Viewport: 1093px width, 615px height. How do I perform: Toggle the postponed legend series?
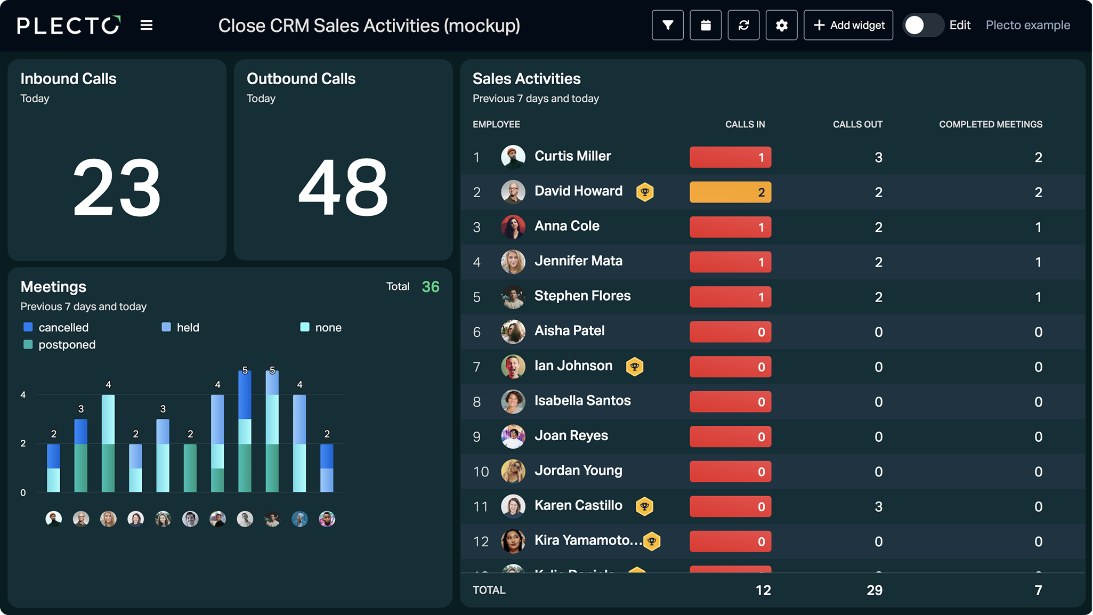(60, 345)
